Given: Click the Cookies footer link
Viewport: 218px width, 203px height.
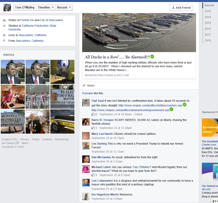Looking at the screenshot, I should coord(47,139).
